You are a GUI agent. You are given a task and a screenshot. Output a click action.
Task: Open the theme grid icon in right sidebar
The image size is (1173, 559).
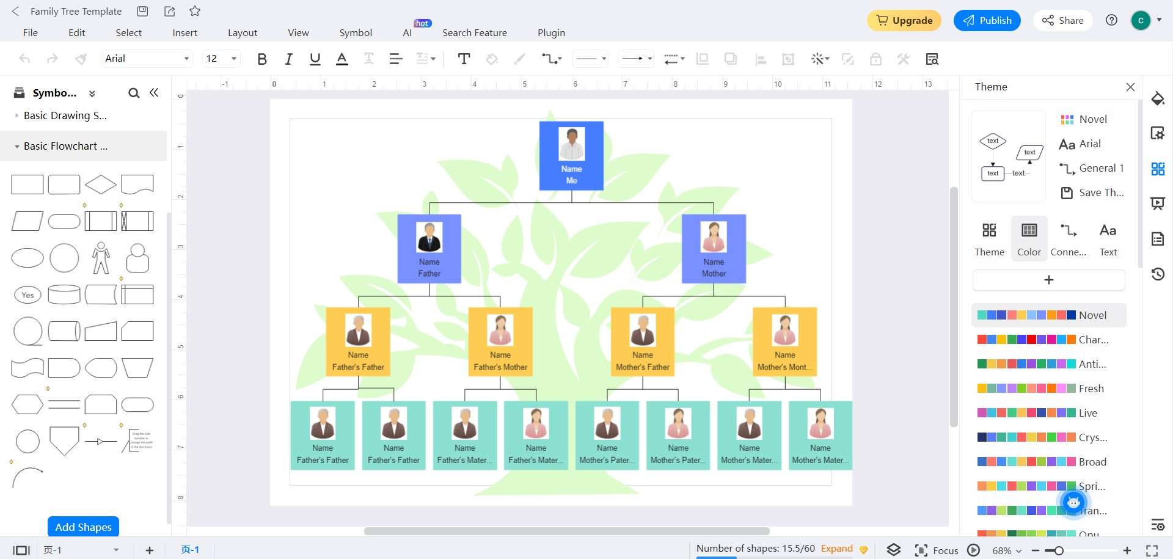1158,169
